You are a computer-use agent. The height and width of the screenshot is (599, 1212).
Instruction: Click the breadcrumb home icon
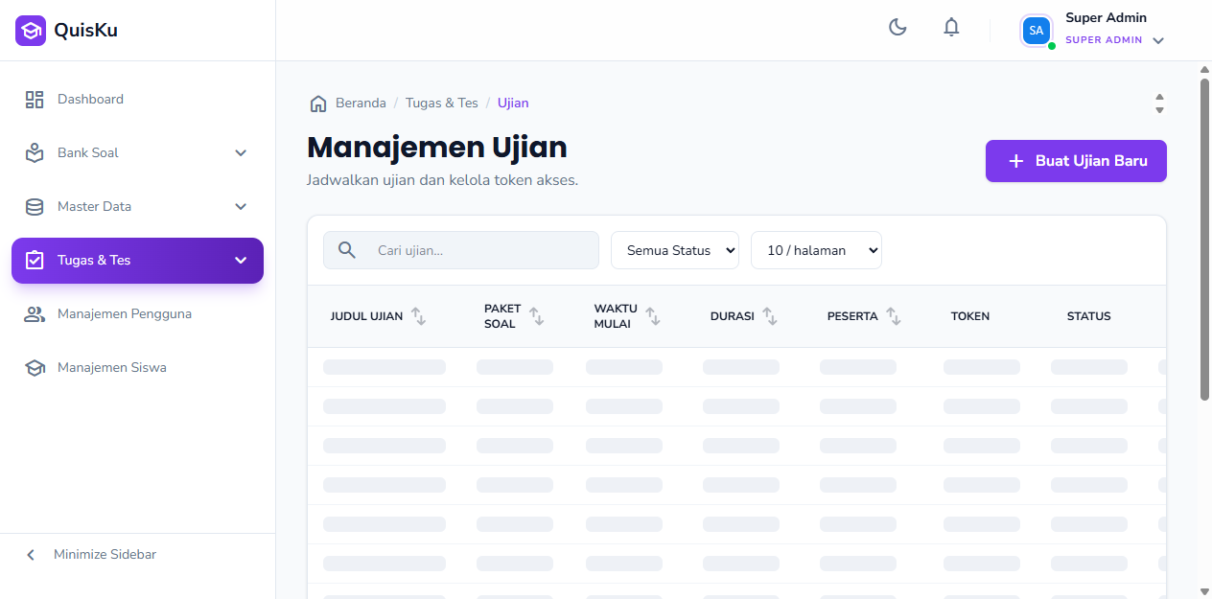pyautogui.click(x=318, y=104)
